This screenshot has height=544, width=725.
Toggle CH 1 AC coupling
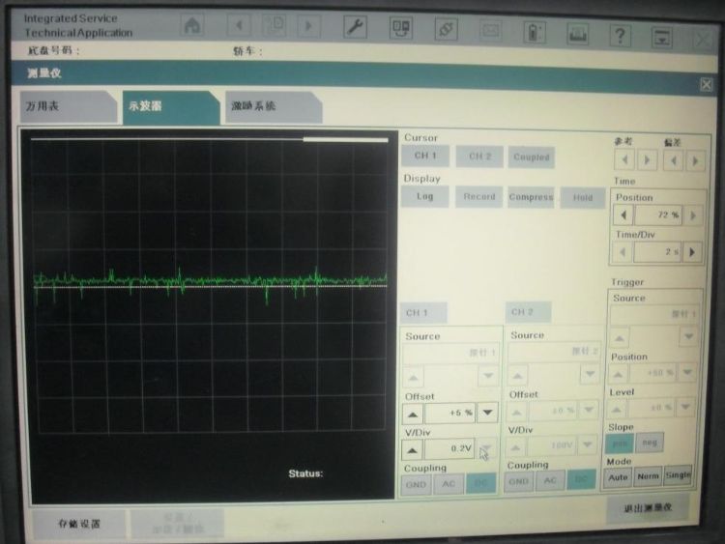pos(449,484)
